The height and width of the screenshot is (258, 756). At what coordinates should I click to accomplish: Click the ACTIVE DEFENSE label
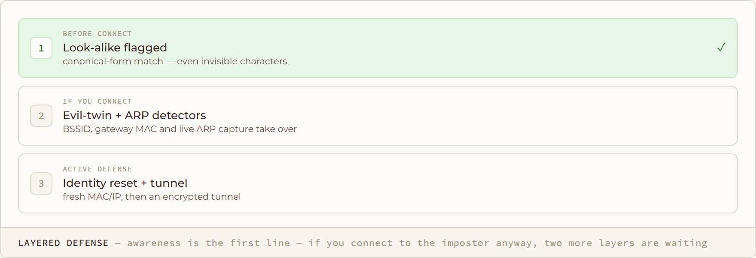click(98, 169)
